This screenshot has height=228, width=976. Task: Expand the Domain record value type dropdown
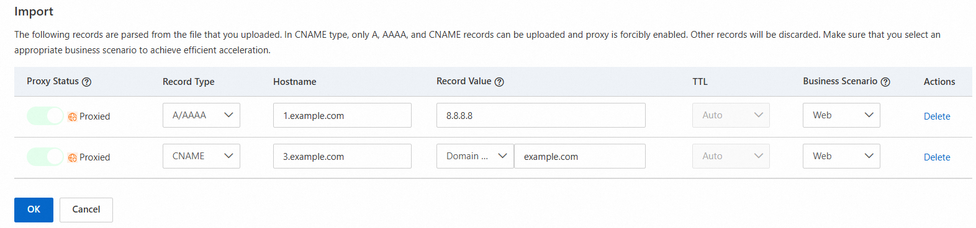click(475, 156)
